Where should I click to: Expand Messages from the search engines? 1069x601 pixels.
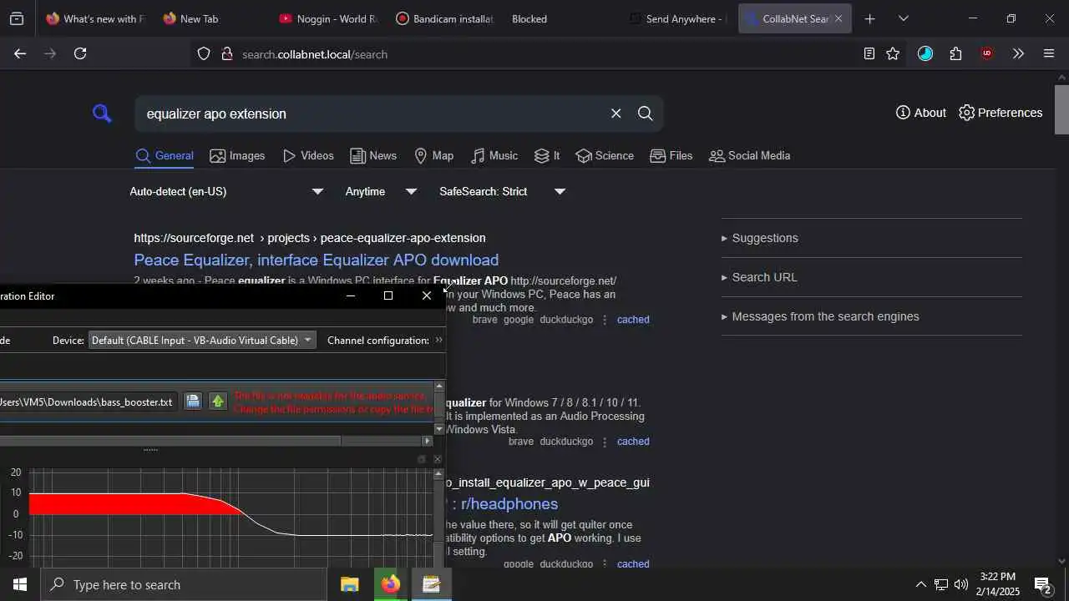coord(820,316)
